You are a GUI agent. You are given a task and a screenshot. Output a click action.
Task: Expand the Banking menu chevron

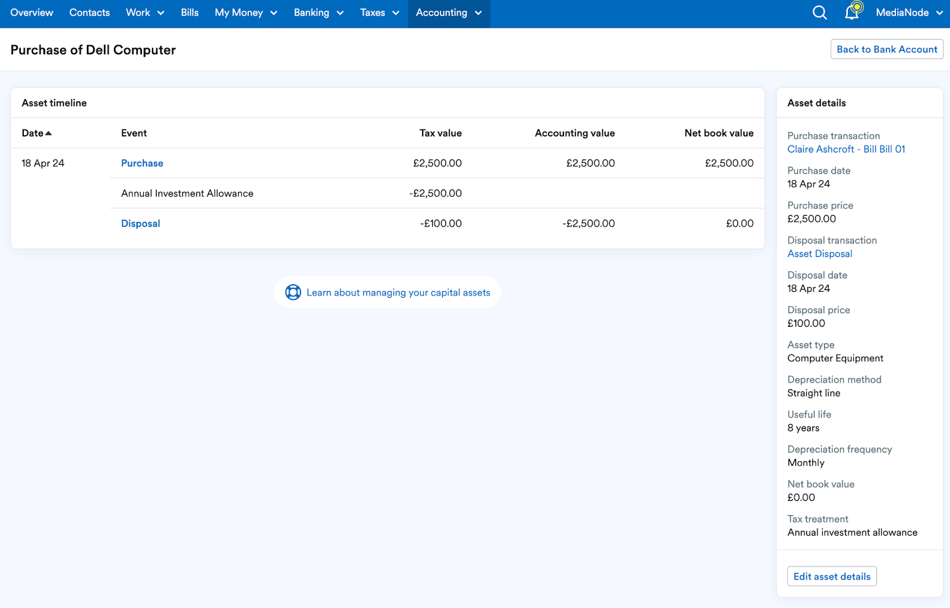340,13
